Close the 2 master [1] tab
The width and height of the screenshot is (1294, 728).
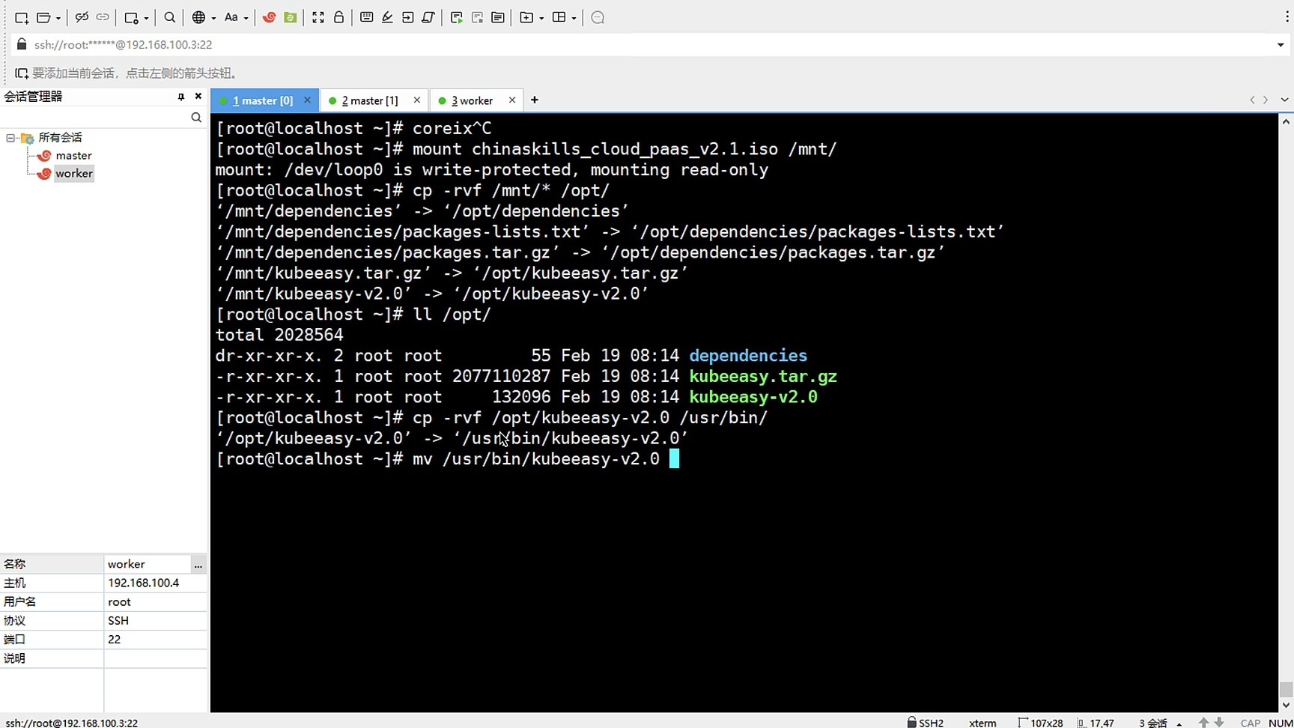[x=417, y=100]
